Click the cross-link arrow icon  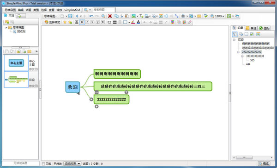[176, 16]
